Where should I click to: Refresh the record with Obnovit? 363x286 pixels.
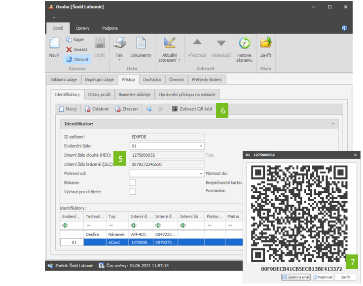77,60
